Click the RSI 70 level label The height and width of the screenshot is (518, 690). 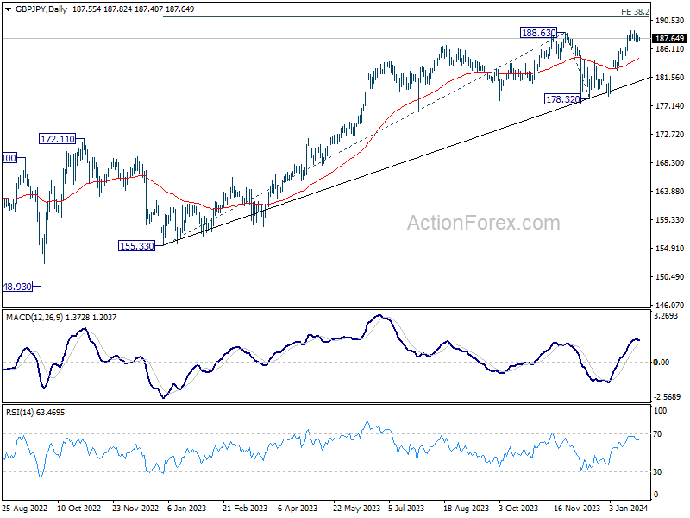tap(657, 434)
